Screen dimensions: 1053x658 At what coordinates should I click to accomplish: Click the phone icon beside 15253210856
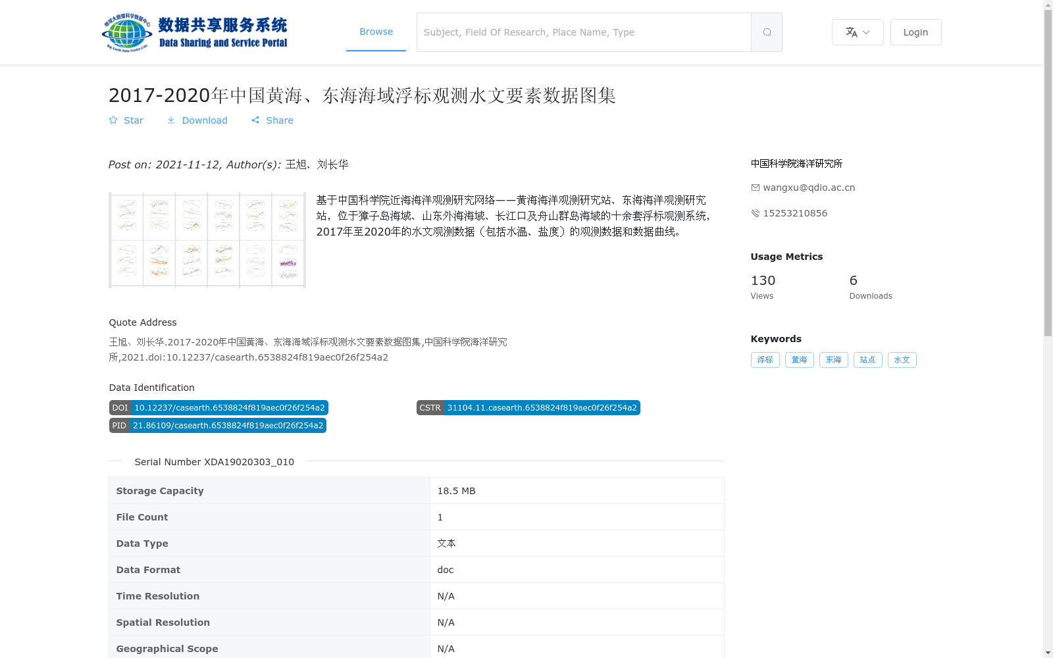755,213
